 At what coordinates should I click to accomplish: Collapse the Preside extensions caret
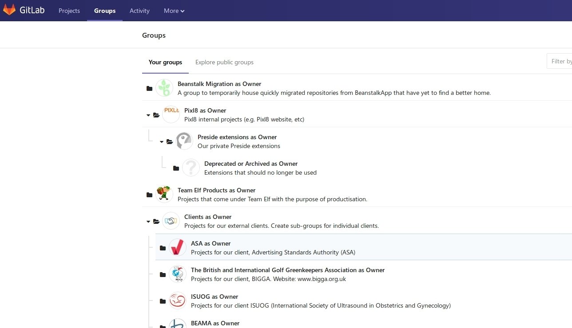coord(162,142)
